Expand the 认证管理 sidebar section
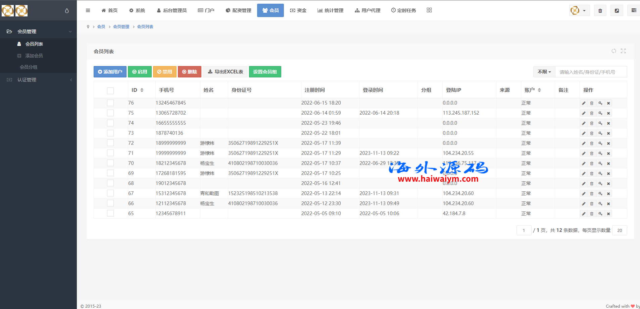Viewport: 640px width, 309px height. [x=38, y=80]
